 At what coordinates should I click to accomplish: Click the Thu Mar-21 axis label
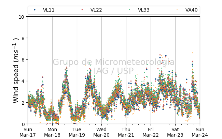[126, 132]
